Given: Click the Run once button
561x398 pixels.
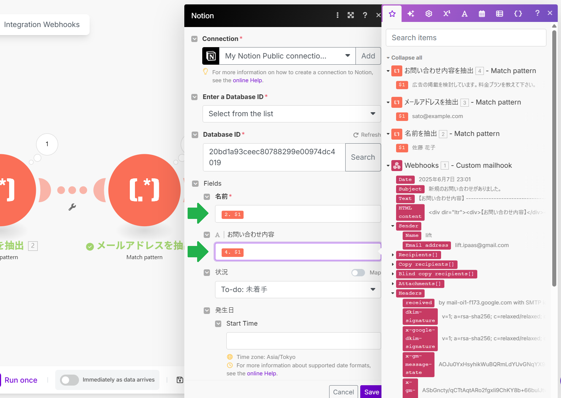Looking at the screenshot, I should pos(21,380).
